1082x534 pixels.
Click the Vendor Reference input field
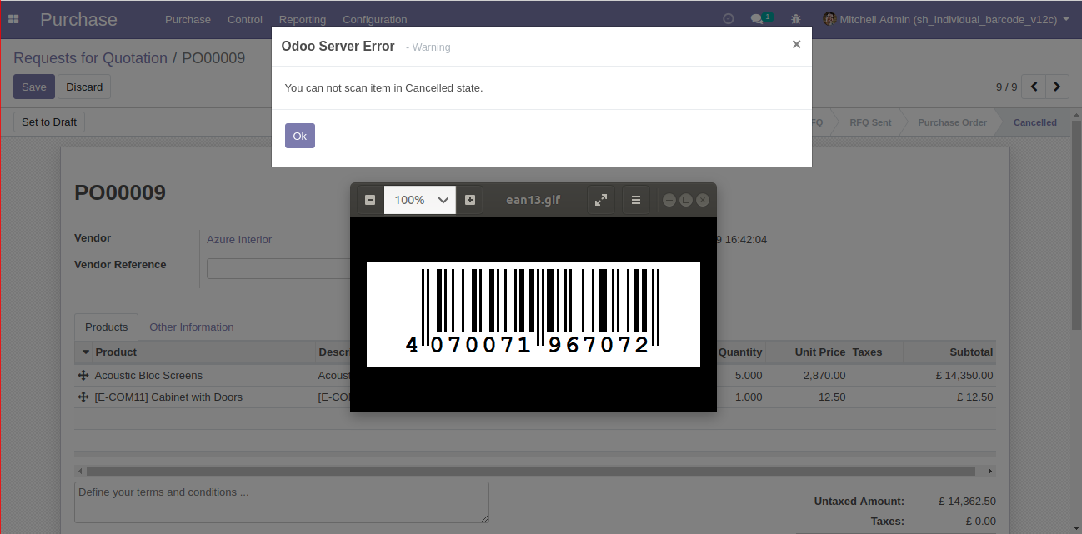click(x=278, y=268)
